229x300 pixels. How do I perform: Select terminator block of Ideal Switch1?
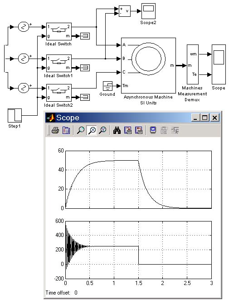(x=85, y=68)
